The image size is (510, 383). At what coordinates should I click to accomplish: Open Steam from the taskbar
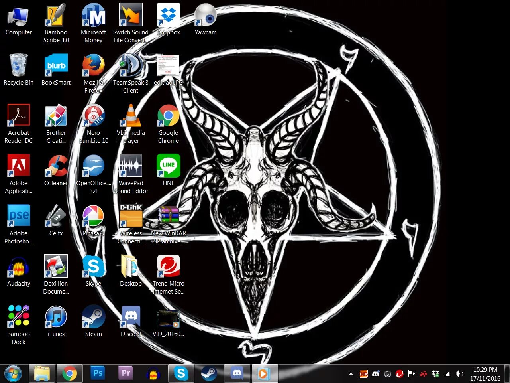pyautogui.click(x=209, y=373)
